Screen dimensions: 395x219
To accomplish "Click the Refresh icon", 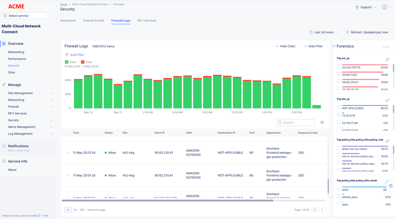I will pyautogui.click(x=347, y=32).
